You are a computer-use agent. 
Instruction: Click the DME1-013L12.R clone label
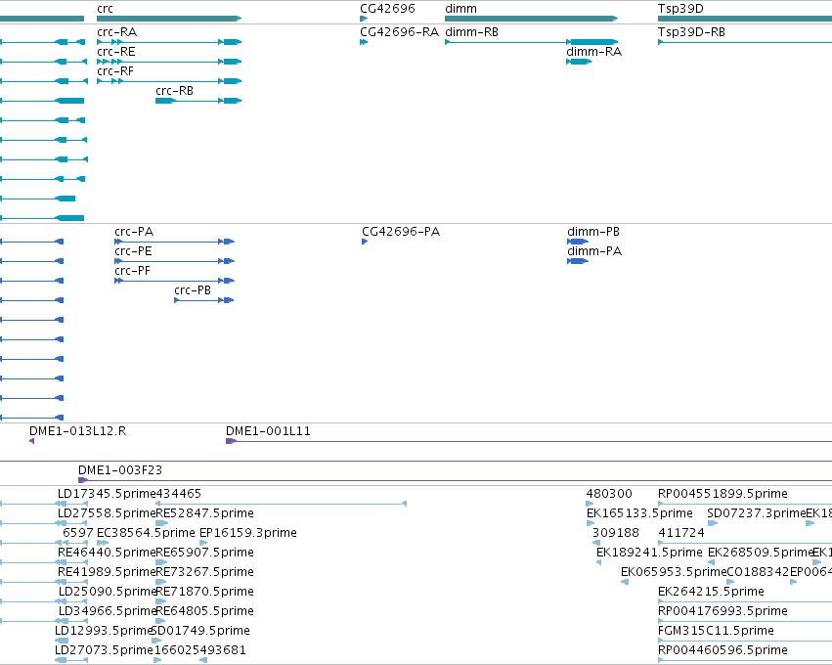77,431
